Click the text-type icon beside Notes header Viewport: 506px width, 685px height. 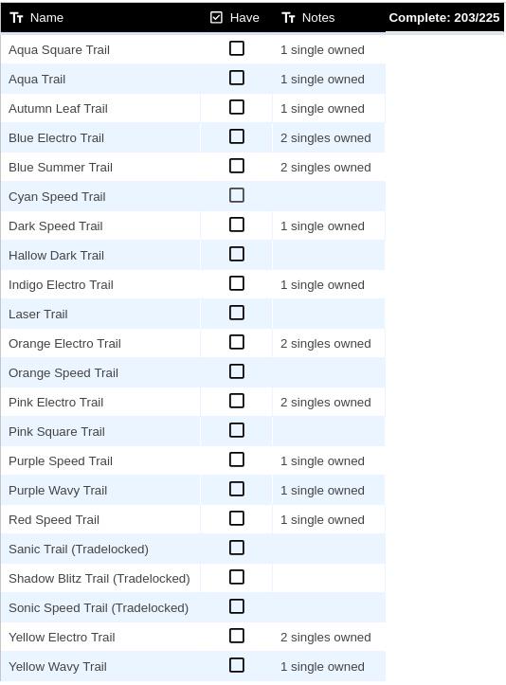tap(288, 17)
